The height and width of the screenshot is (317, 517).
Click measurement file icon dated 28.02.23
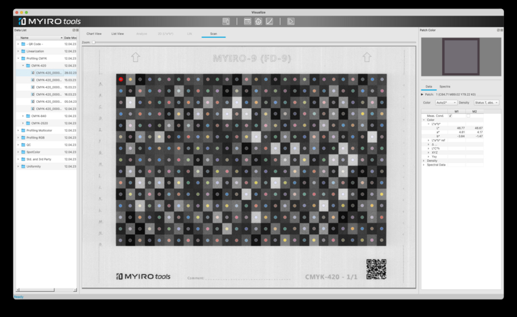33,72
